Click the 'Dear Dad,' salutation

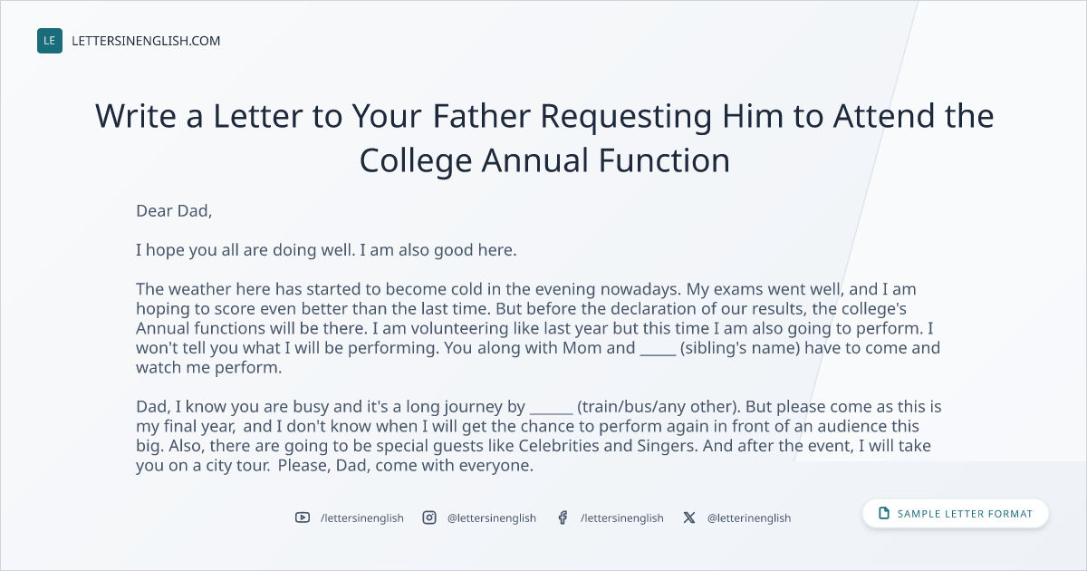(174, 211)
